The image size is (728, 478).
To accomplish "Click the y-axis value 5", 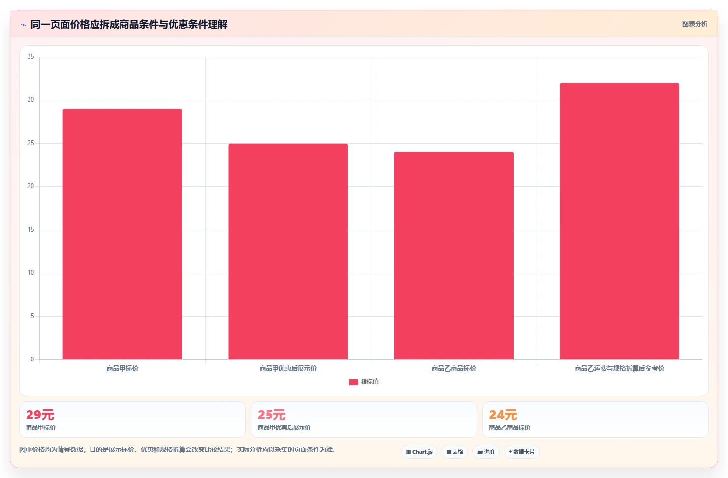I will (32, 316).
